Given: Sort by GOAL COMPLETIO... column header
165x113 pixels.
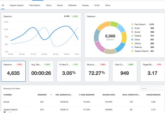Looking at the screenshot, I should (131, 95).
